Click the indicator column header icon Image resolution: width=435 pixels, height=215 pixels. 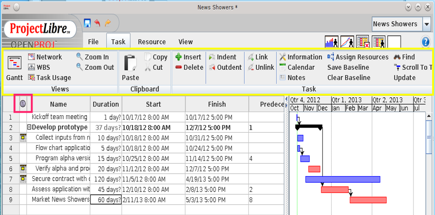tap(23, 103)
